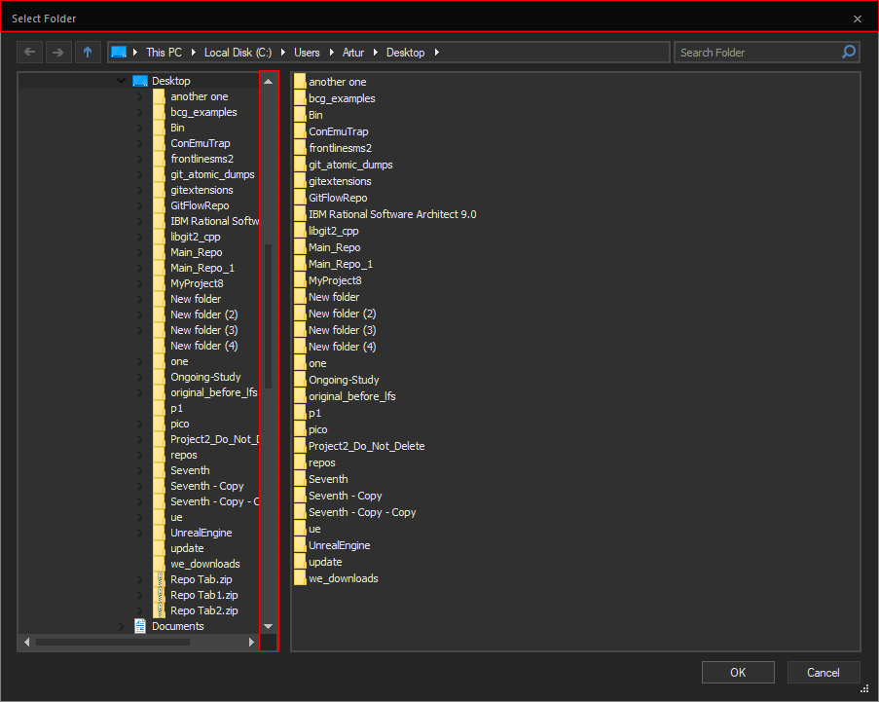Click the tree's horizontal scrollbar right arrow
879x702 pixels.
click(251, 643)
